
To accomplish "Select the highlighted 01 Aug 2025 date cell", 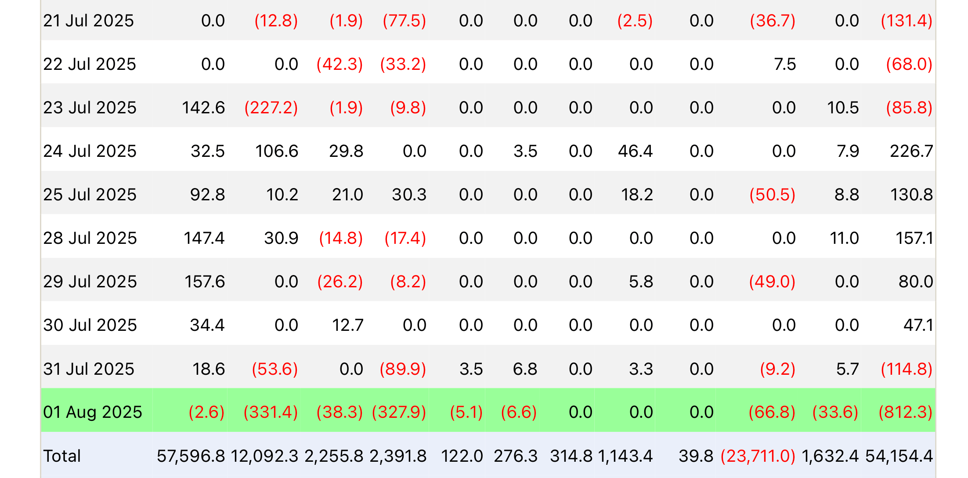I will tap(93, 412).
